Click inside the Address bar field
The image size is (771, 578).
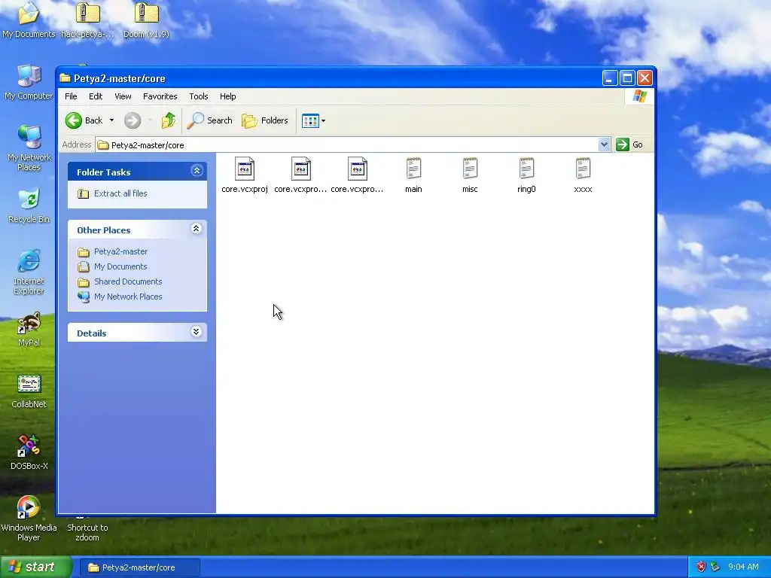pyautogui.click(x=347, y=145)
